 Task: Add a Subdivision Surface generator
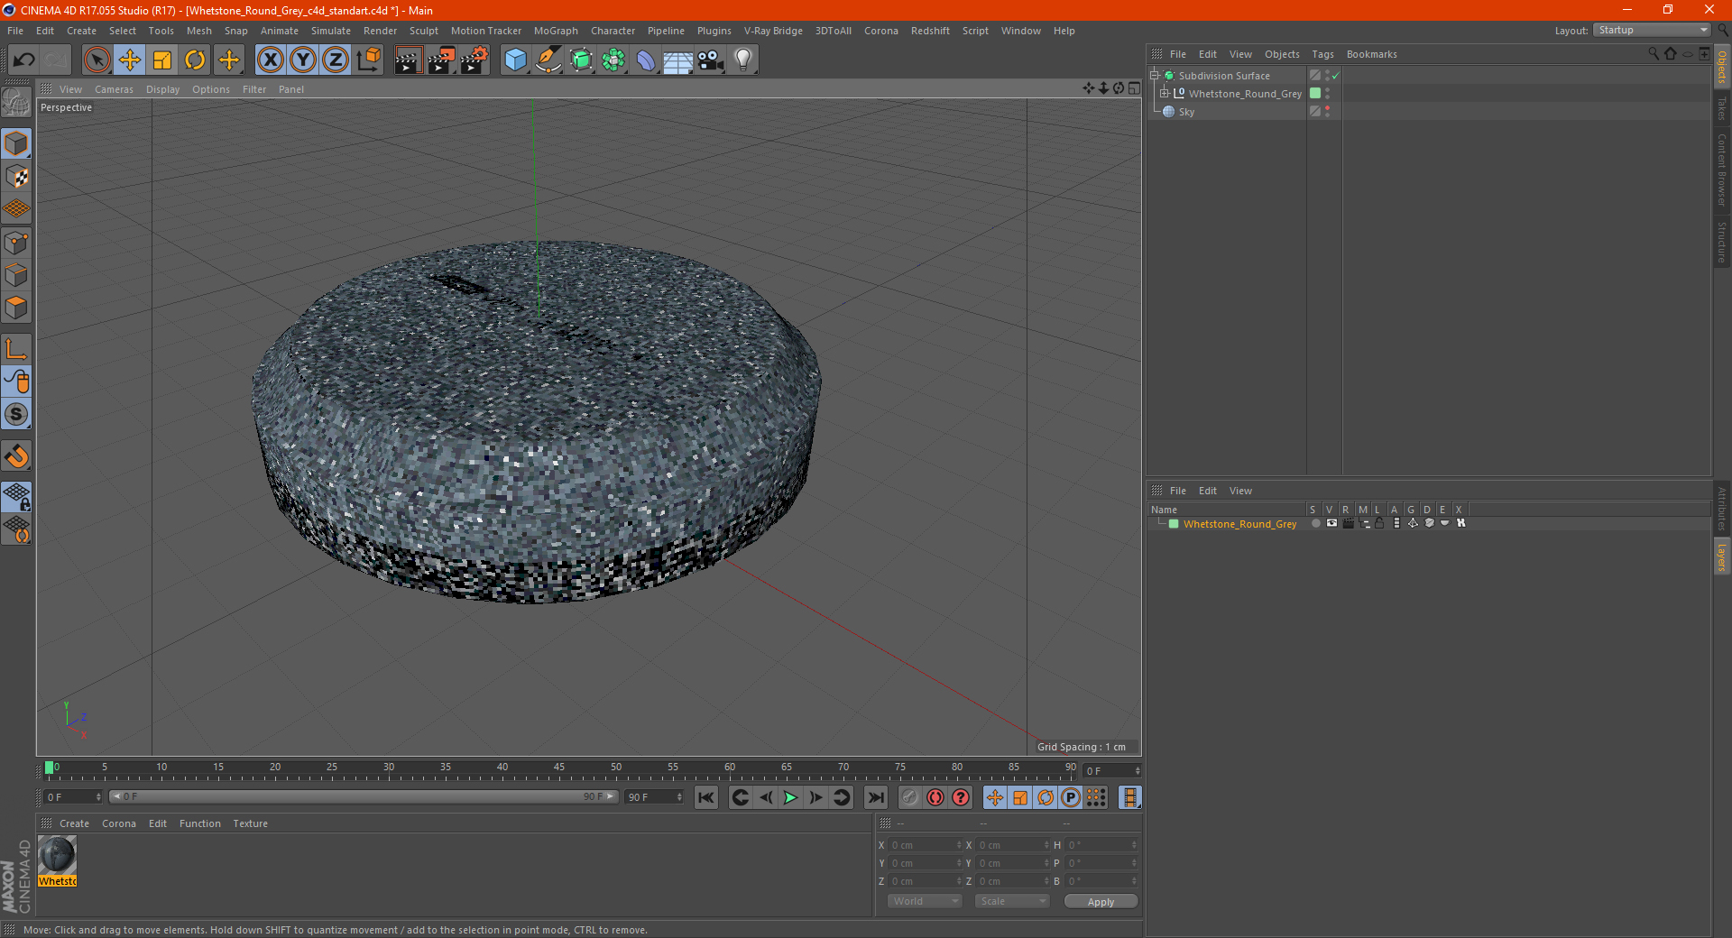[x=581, y=60]
